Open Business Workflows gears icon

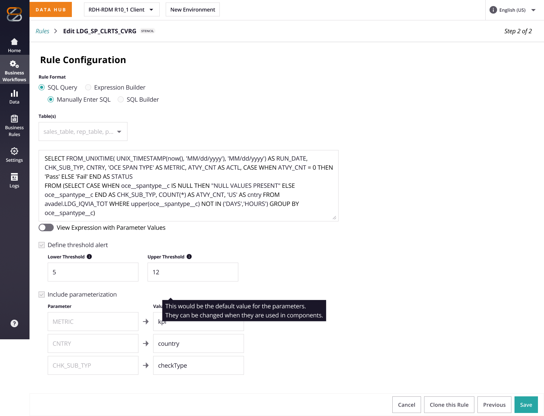[x=14, y=64]
